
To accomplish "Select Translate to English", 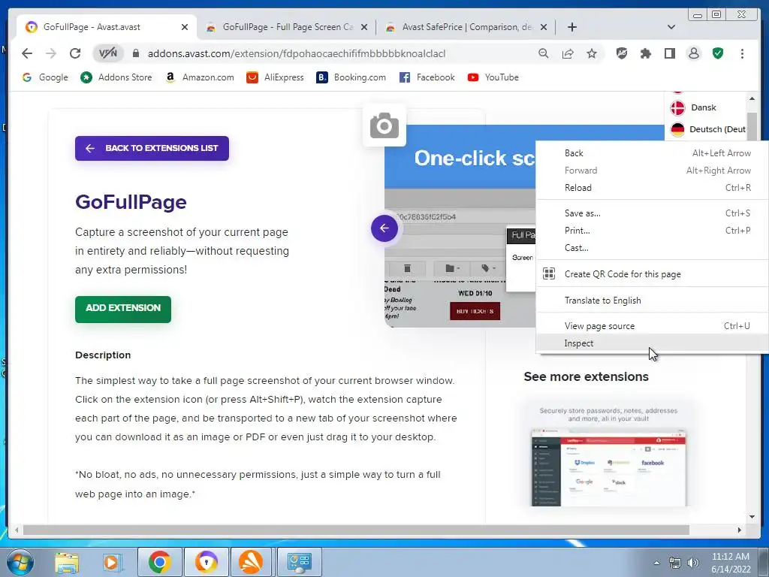I will 652,301.
